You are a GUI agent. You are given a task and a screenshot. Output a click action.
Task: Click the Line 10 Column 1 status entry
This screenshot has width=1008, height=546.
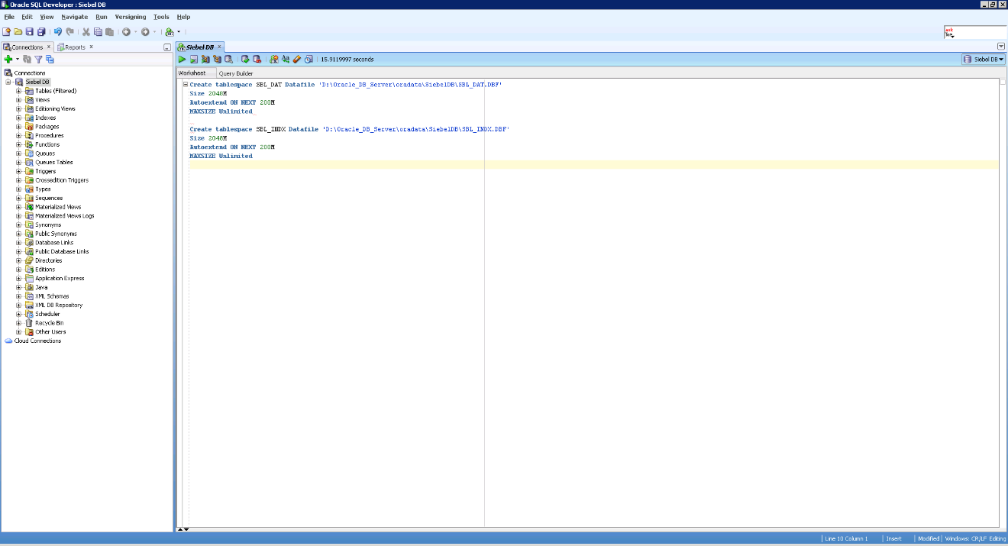click(x=846, y=538)
